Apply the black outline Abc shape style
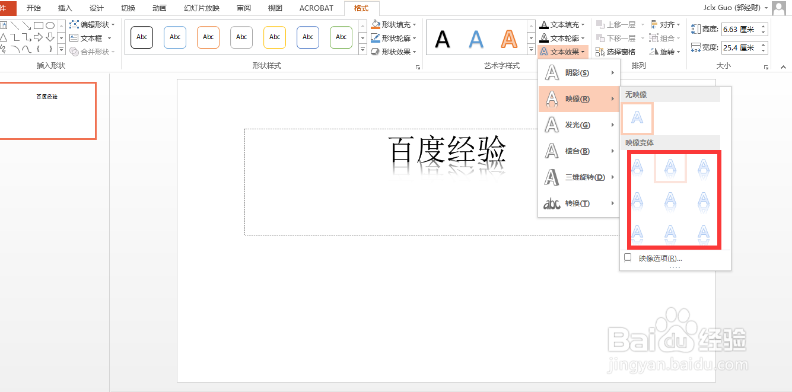792x392 pixels. tap(142, 37)
